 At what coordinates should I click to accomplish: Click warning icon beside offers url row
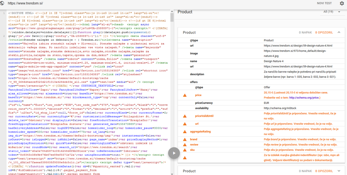pyautogui.click(x=185, y=124)
